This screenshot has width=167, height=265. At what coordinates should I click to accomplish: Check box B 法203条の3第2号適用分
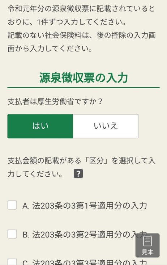12,234
